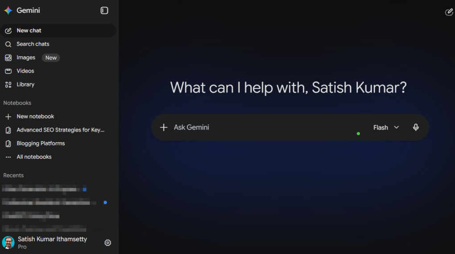Open the settings gear icon
Image resolution: width=455 pixels, height=254 pixels.
point(108,243)
